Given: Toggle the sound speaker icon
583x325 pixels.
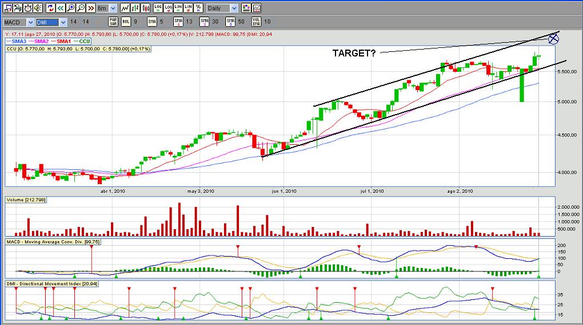Looking at the screenshot, I should click(x=38, y=8).
